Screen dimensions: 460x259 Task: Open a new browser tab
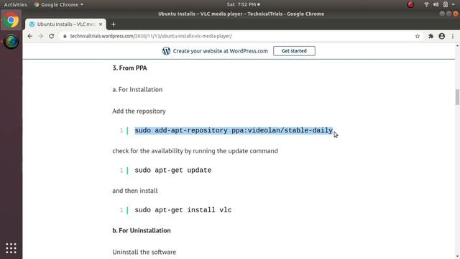(x=114, y=24)
